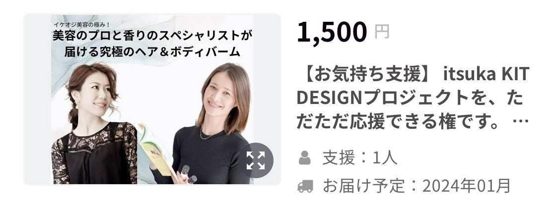Click the delivery truck icon

point(305,186)
